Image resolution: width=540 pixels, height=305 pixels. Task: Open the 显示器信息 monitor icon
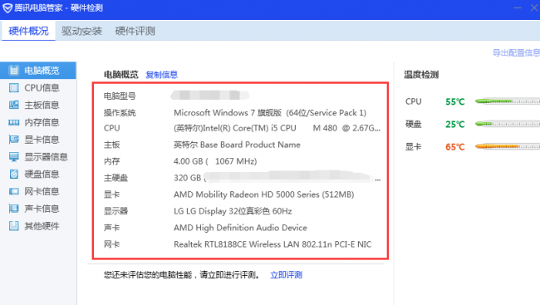pyautogui.click(x=14, y=157)
